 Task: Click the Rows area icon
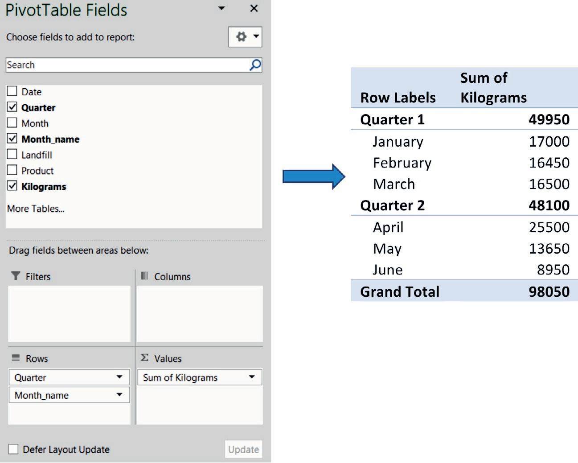coord(16,358)
